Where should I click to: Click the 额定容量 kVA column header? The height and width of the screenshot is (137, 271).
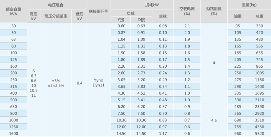click(13, 11)
